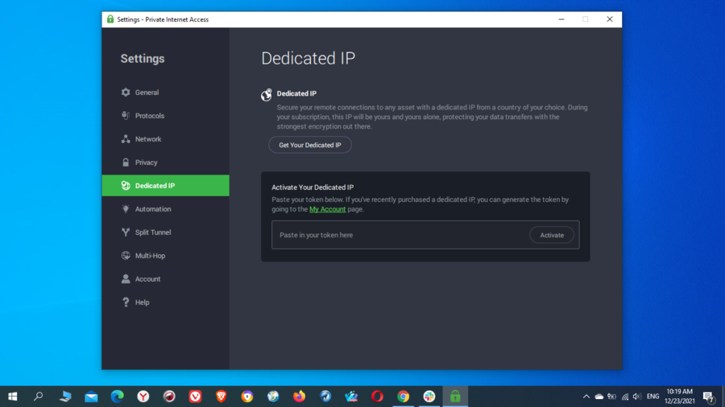Select the Split Tunnel fork icon
Viewport: 725px width, 407px height.
[x=126, y=232]
